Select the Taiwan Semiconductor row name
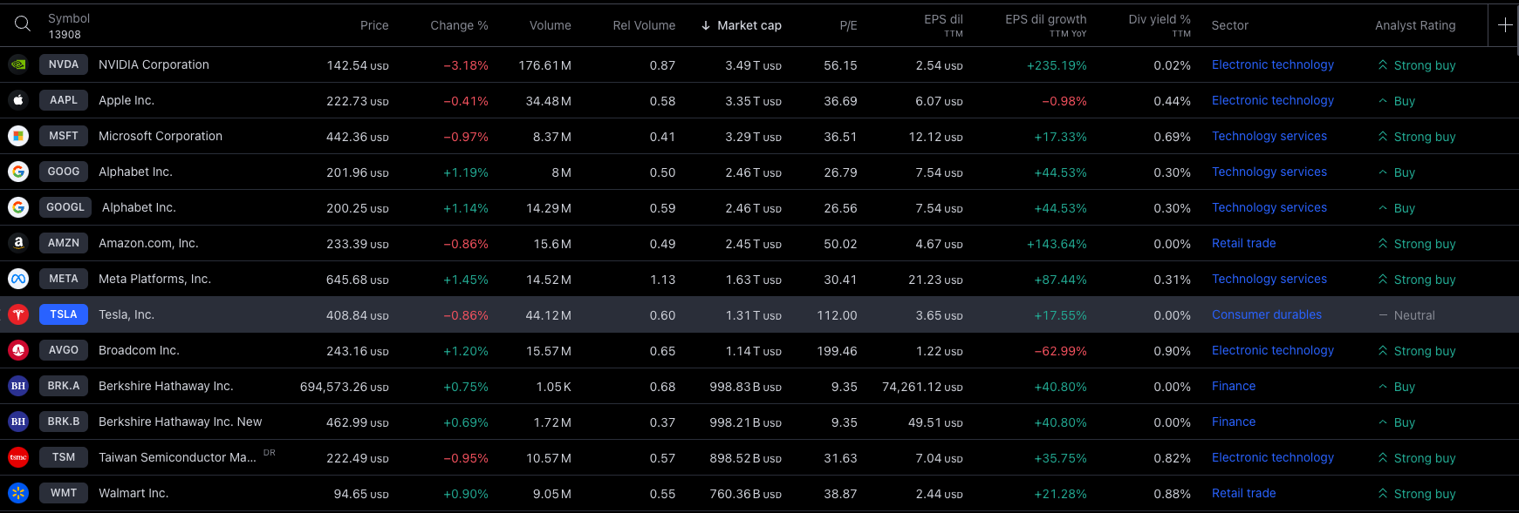The image size is (1519, 513). (x=177, y=457)
